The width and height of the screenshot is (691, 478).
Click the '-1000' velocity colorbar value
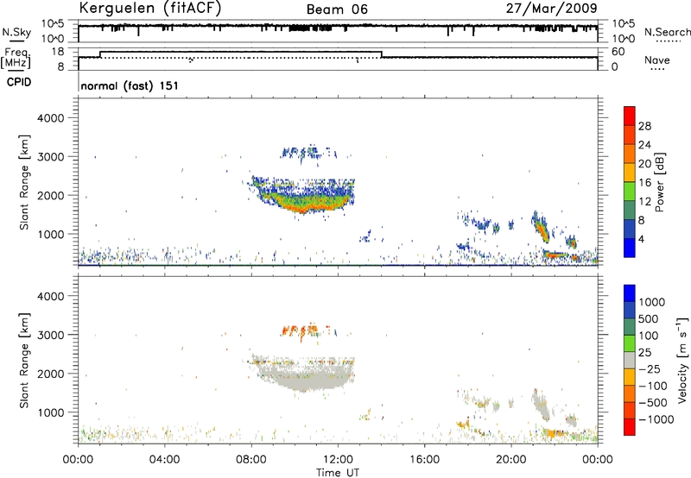point(656,419)
